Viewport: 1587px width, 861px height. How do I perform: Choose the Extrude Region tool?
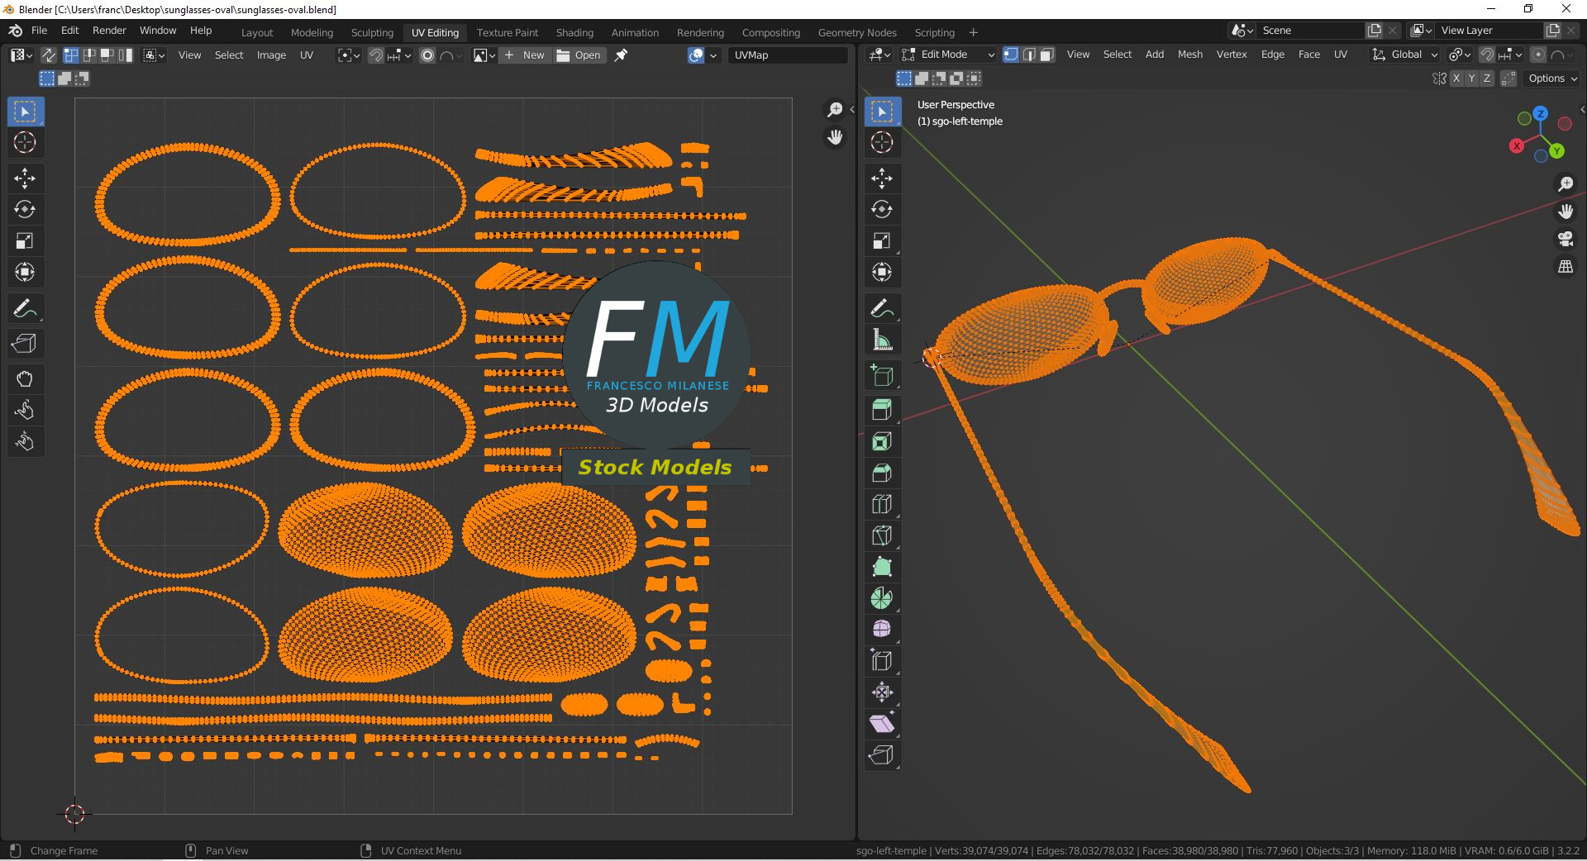881,410
